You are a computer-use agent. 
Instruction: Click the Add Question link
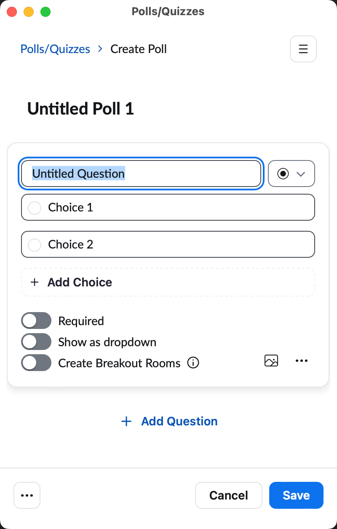pos(179,421)
